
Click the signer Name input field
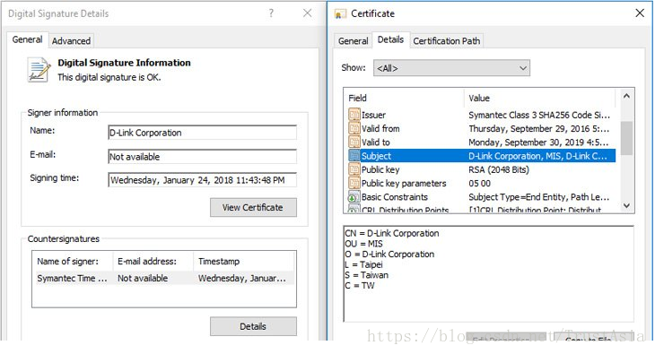click(202, 133)
